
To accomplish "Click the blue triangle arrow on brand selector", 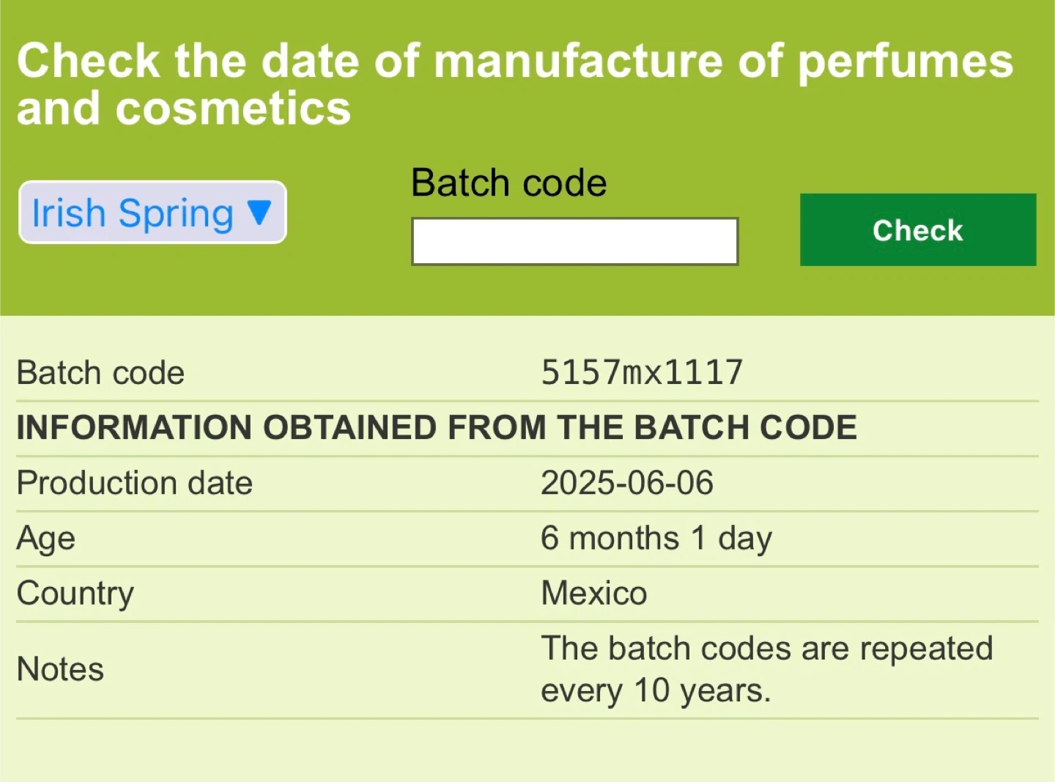I will click(259, 213).
